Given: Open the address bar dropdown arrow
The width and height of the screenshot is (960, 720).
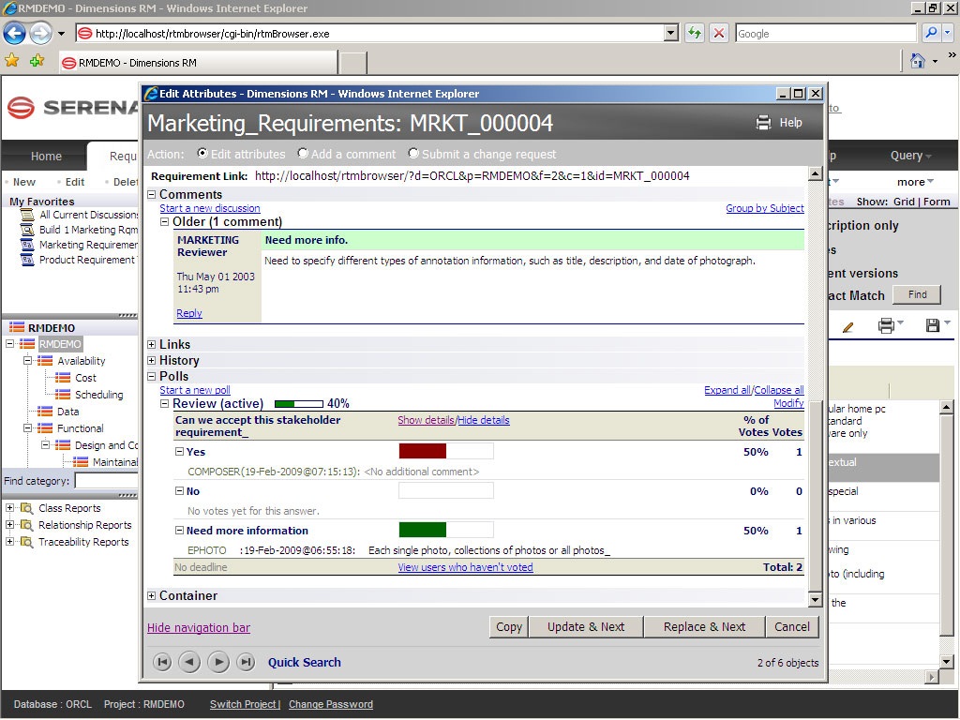Looking at the screenshot, I should (x=671, y=33).
